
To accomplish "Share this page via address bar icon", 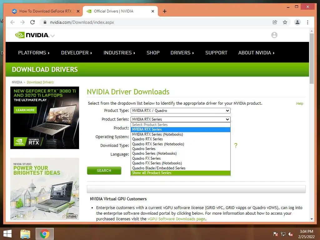I will 275,22.
